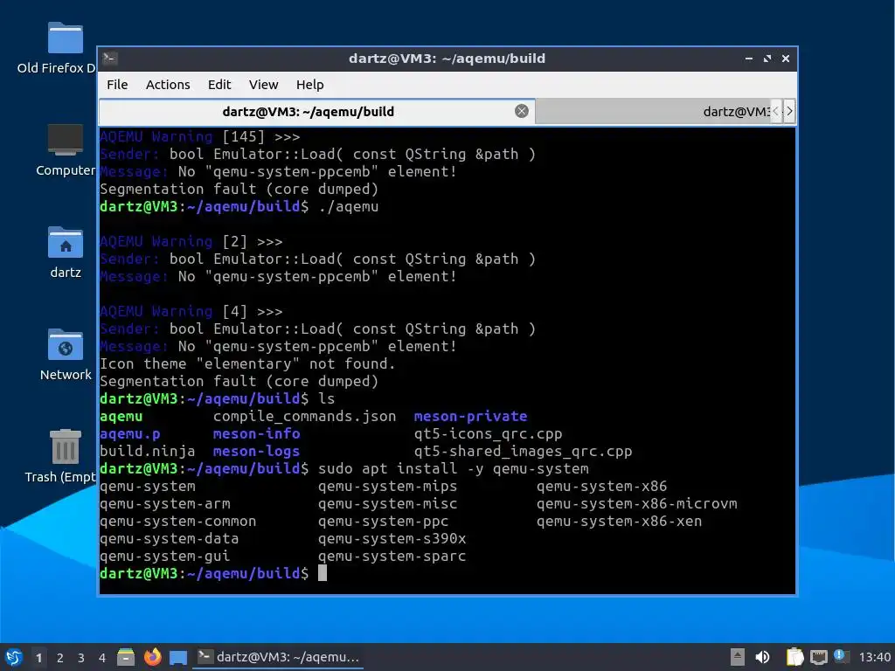Viewport: 895px width, 671px height.
Task: Click the 'aqemu' executable in ls output
Action: click(x=121, y=417)
